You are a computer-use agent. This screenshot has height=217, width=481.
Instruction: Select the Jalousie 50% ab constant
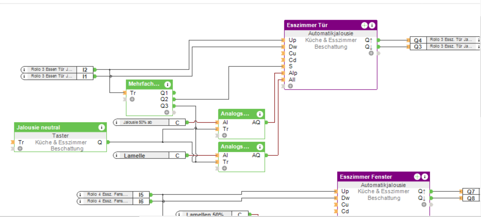coord(149,122)
